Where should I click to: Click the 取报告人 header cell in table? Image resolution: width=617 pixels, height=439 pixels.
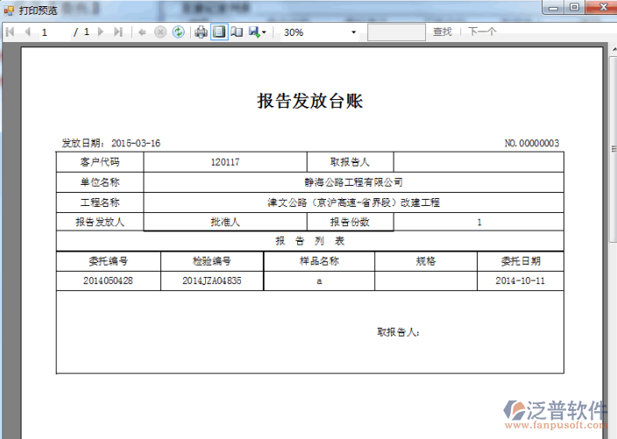pos(350,162)
